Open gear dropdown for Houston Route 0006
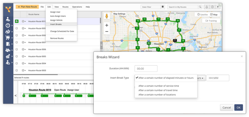The height and width of the screenshot is (117, 249). tap(24, 49)
